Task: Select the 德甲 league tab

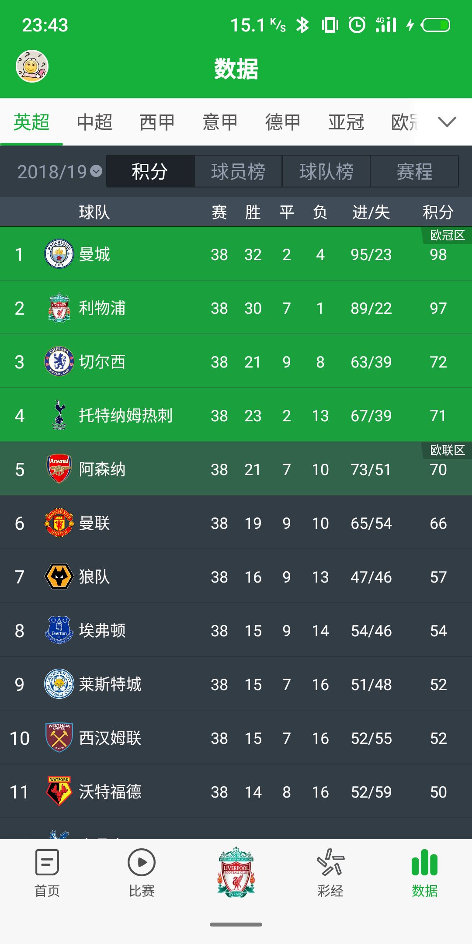Action: click(x=283, y=122)
